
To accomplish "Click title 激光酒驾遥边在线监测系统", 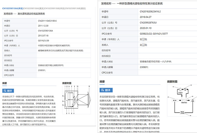I will click(x=31, y=14).
